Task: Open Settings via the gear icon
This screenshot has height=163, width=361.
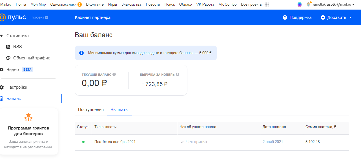Action: coord(2,87)
